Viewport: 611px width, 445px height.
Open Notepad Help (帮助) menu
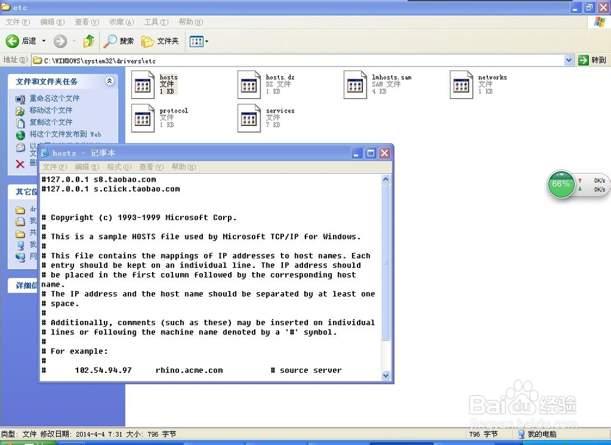183,167
